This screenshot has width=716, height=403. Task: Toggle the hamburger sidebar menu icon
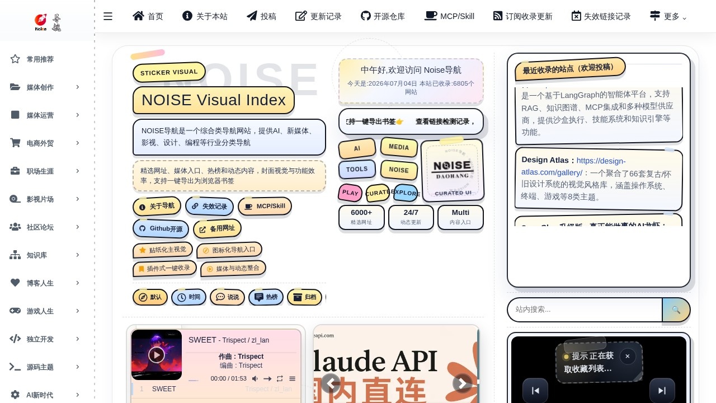tap(108, 16)
